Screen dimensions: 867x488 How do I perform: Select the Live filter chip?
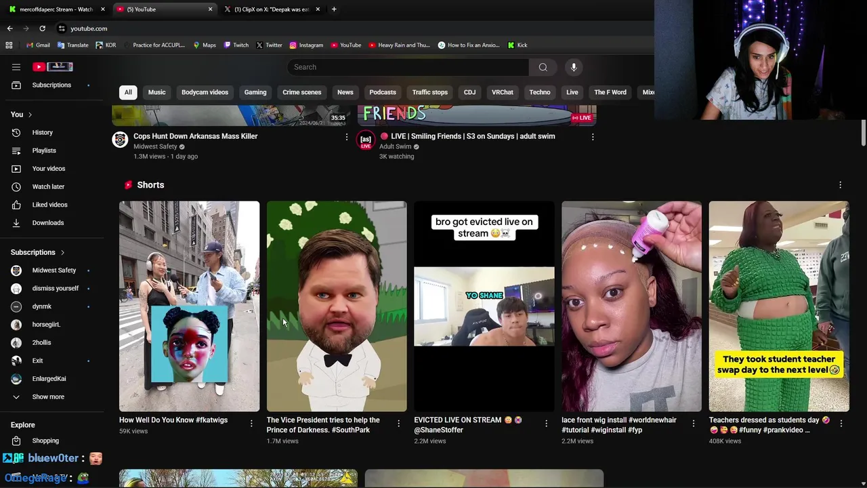pos(572,92)
